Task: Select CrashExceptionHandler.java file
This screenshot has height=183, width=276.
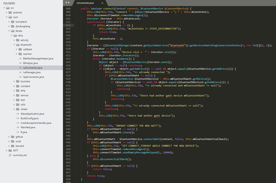Action: point(36,123)
